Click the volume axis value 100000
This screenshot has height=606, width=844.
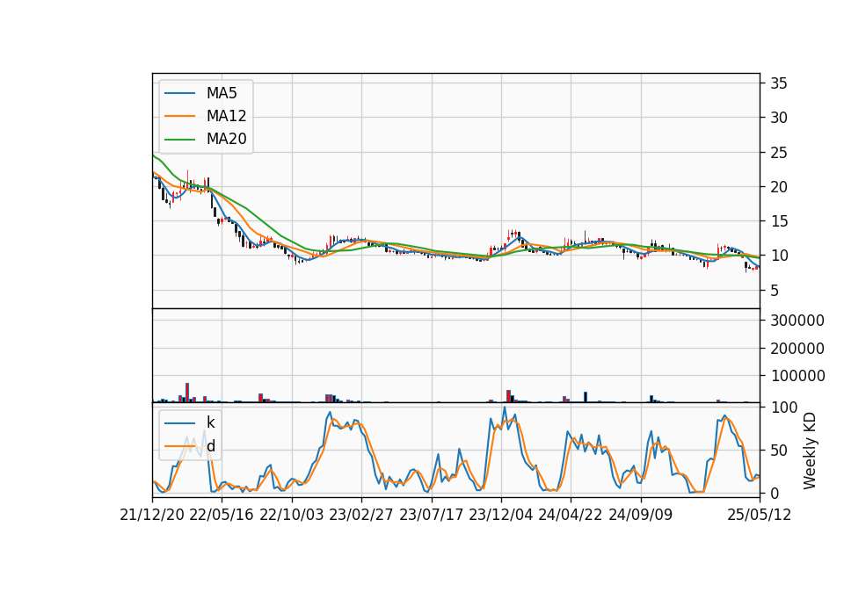coord(797,376)
